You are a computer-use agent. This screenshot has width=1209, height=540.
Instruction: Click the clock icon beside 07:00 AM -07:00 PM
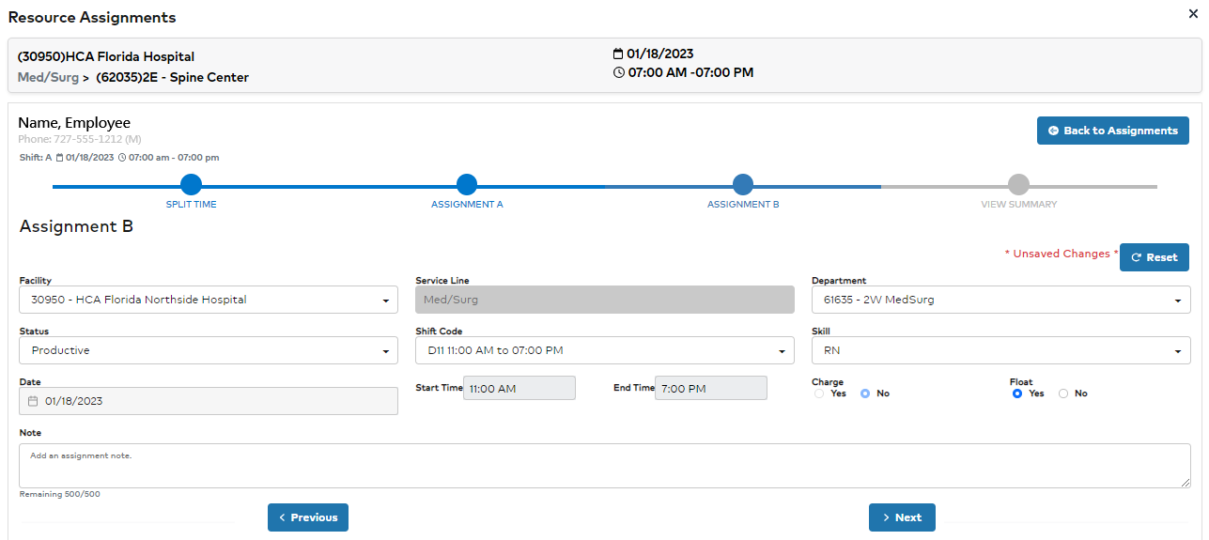pos(618,73)
